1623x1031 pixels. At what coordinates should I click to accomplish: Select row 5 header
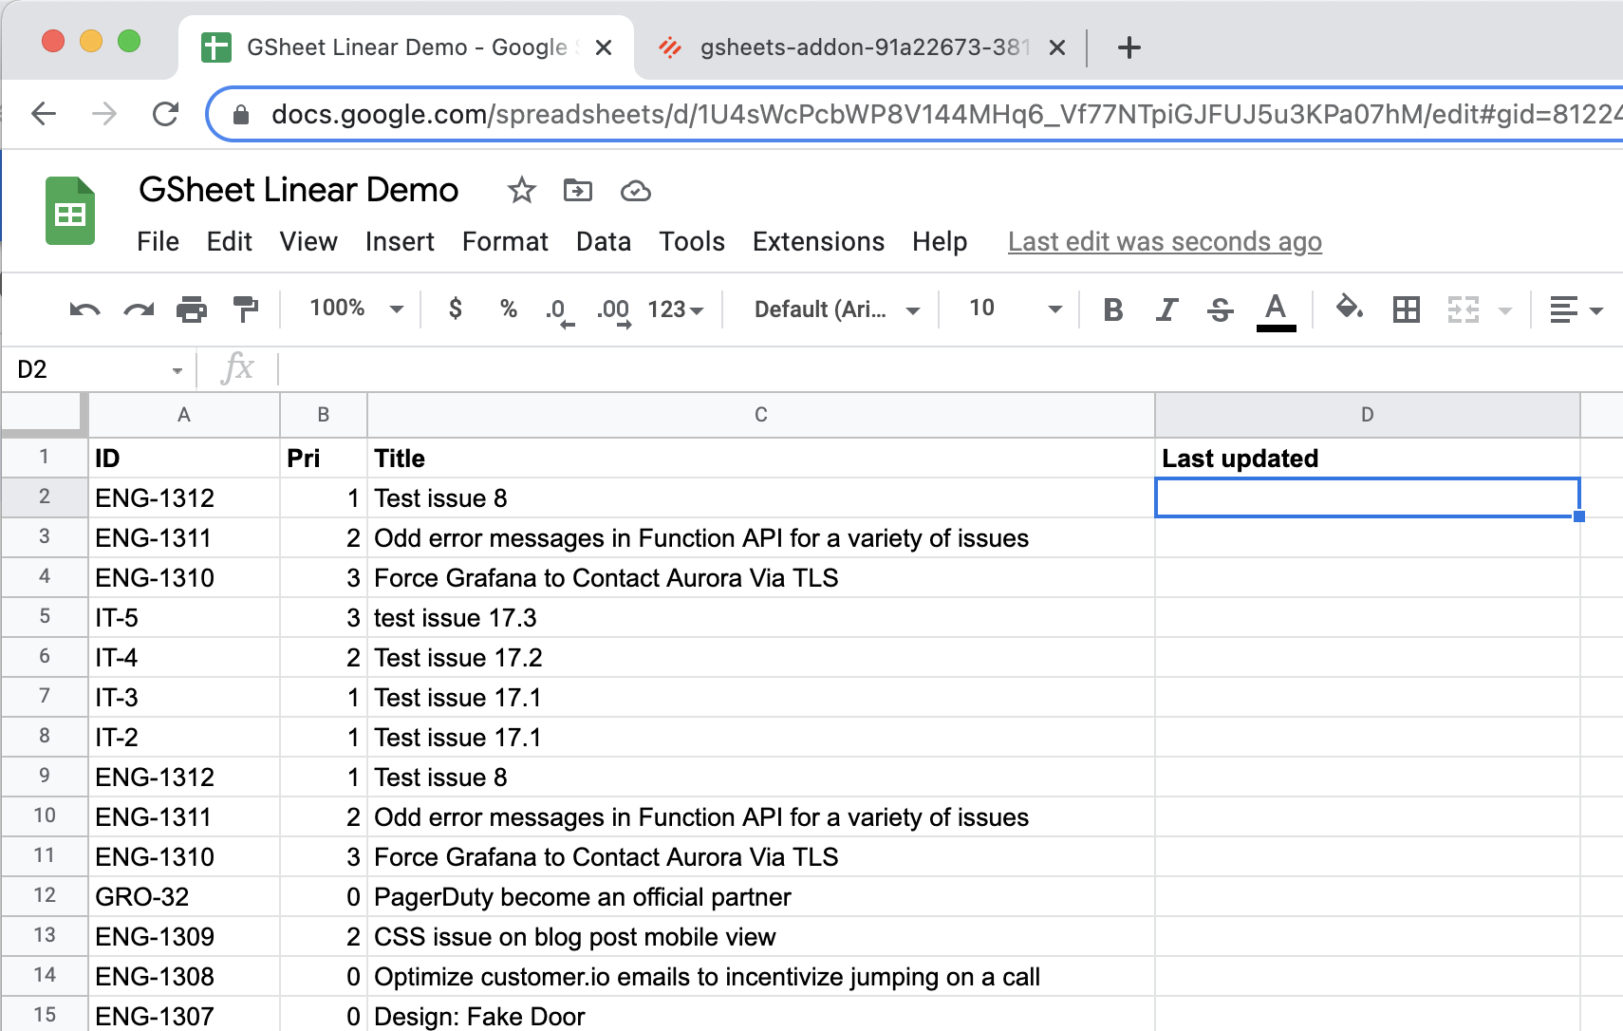click(x=45, y=617)
